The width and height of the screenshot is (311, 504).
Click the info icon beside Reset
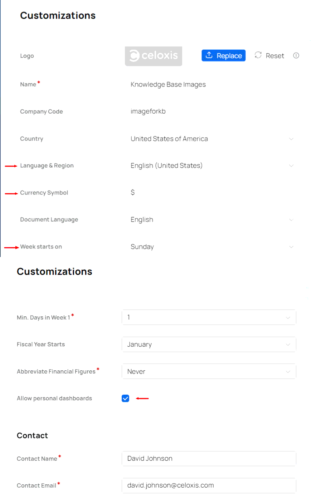296,55
